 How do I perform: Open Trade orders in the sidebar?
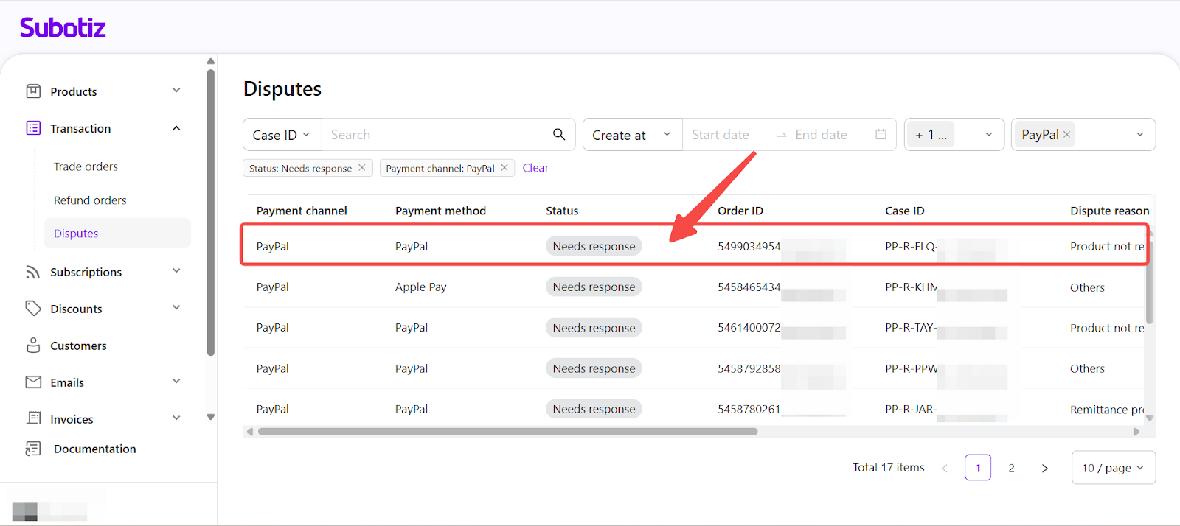coord(86,166)
